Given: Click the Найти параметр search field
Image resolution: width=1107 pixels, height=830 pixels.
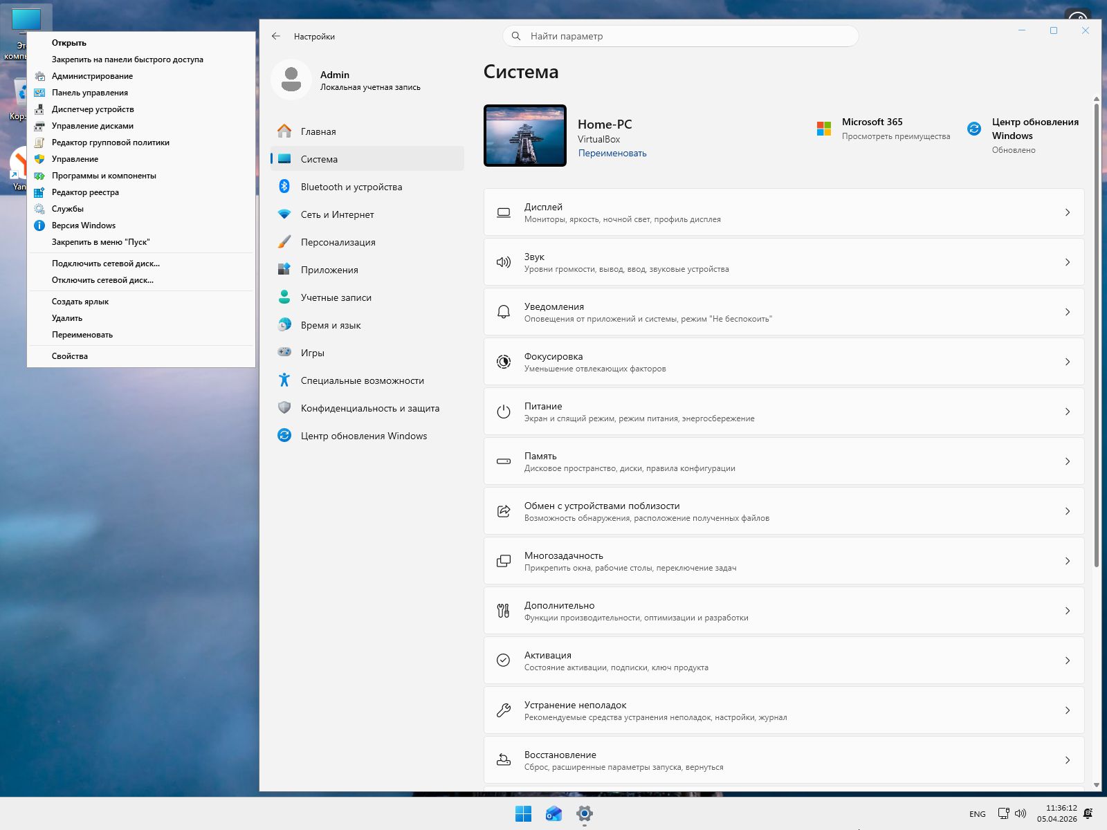Looking at the screenshot, I should (681, 36).
